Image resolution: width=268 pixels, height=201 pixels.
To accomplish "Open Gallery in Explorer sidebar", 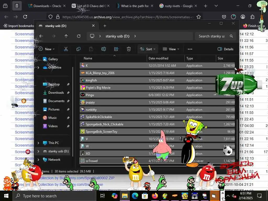I will pos(53,59).
